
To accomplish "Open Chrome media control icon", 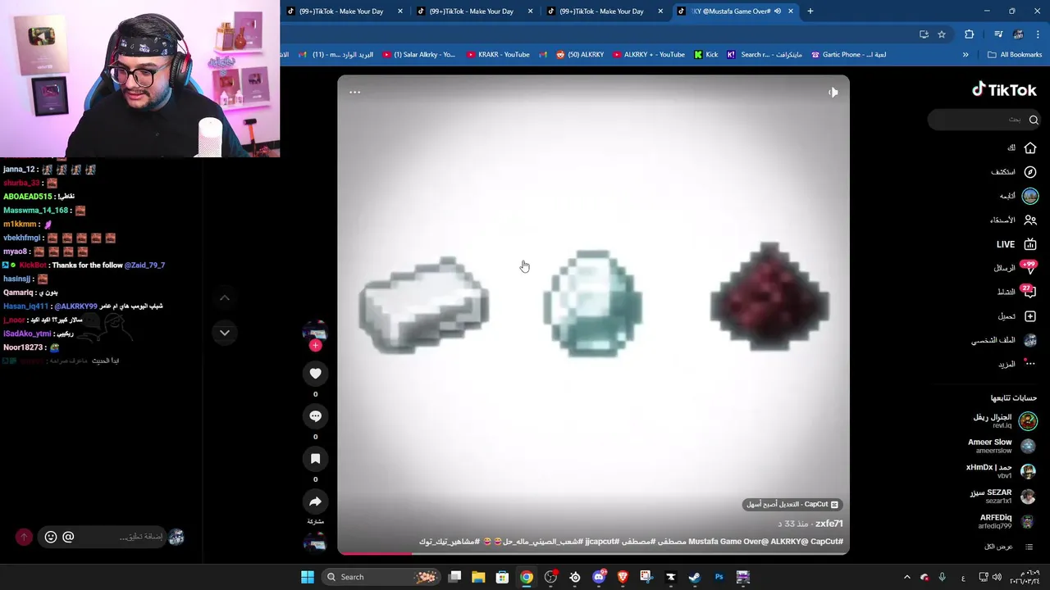I will click(x=998, y=34).
